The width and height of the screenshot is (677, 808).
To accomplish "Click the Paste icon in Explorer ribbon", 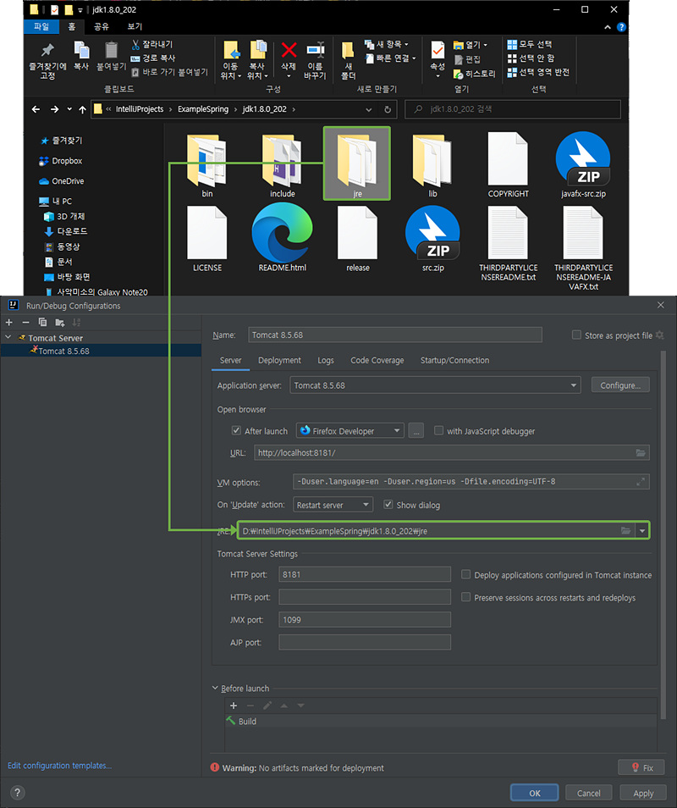I will [111, 50].
